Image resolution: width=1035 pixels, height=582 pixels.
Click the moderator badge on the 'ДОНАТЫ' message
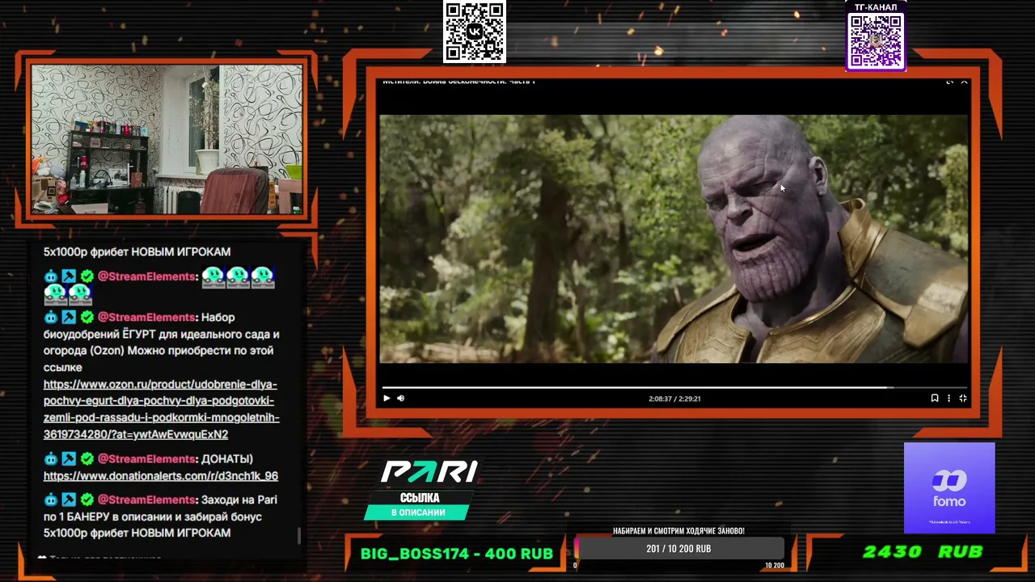click(69, 458)
